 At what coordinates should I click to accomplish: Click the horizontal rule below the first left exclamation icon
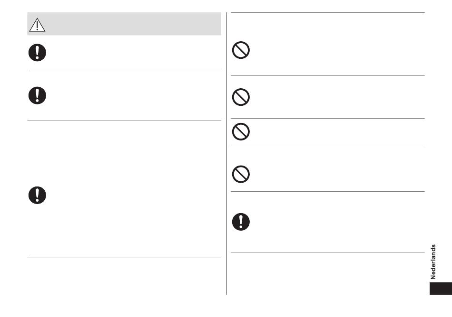124,70
